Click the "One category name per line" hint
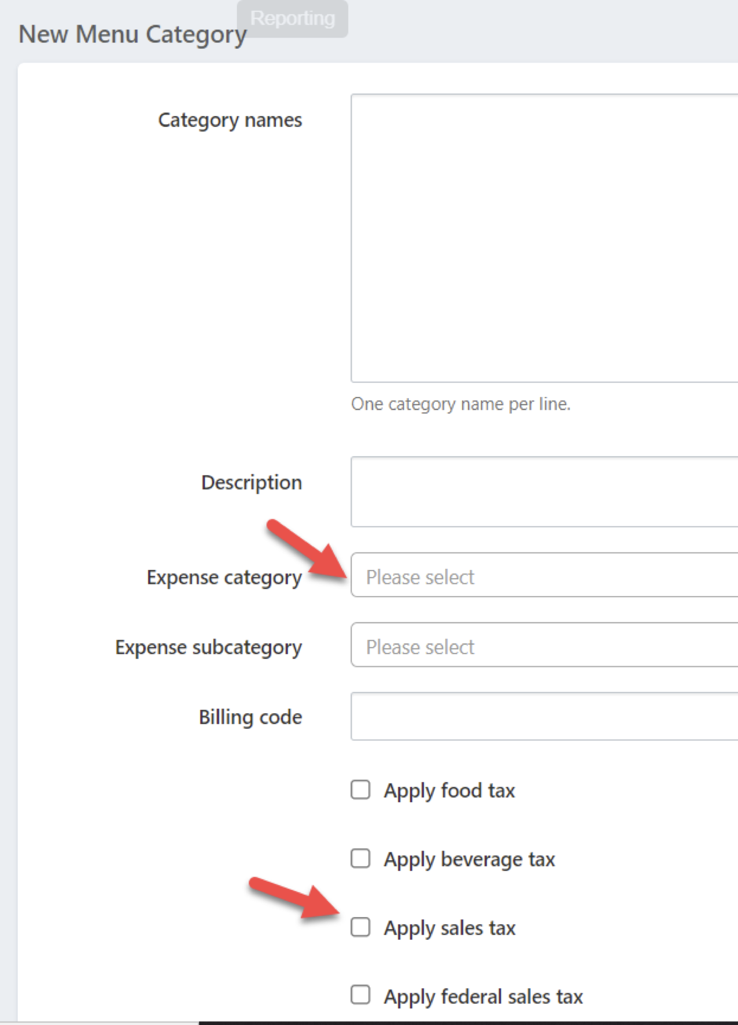This screenshot has height=1025, width=738. coord(460,404)
